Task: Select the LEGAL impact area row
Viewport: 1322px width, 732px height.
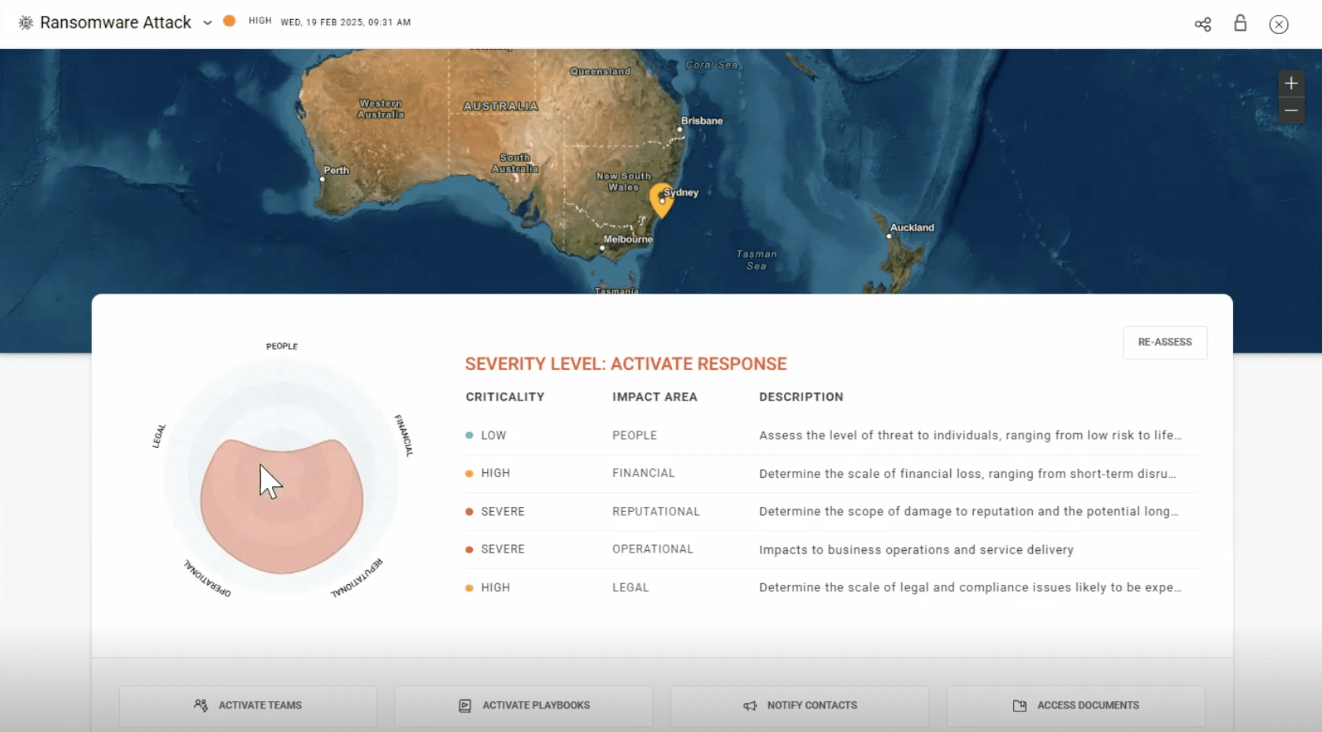Action: tap(630, 588)
